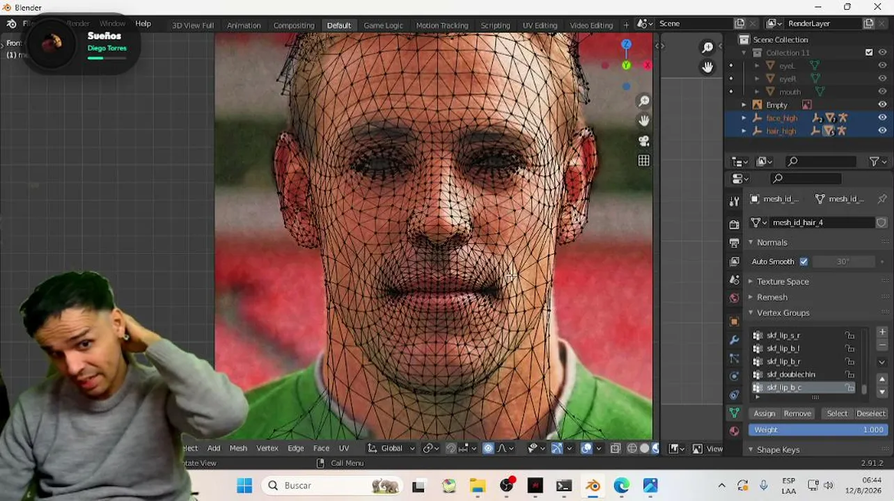Toggle proportional editing in the viewport header

(x=487, y=449)
